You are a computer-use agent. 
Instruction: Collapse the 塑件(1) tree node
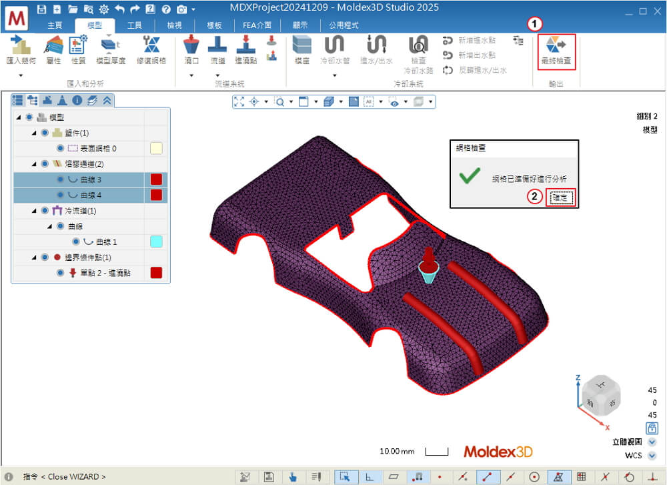[34, 133]
